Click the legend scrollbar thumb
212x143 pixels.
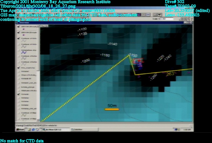[x=38, y=49]
